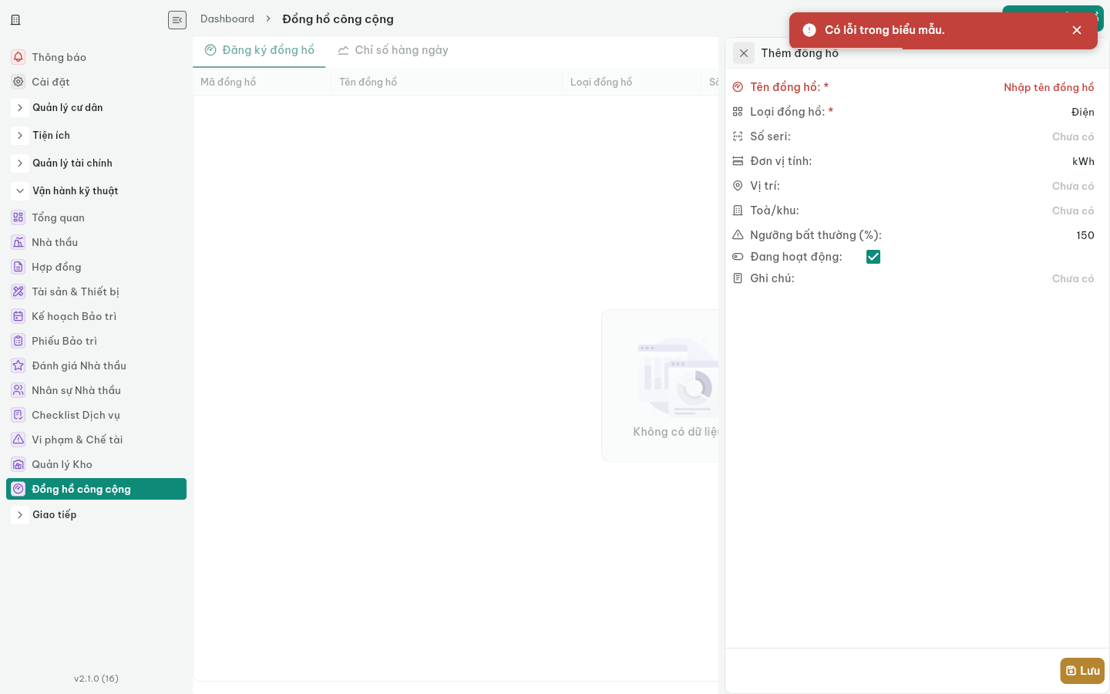Open Checklist Dịch vụ icon
The width and height of the screenshot is (1110, 694).
18,415
